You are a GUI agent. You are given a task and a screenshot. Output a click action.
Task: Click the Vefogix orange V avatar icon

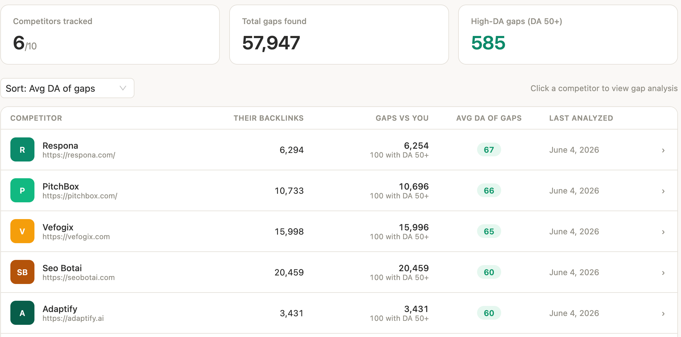22,231
